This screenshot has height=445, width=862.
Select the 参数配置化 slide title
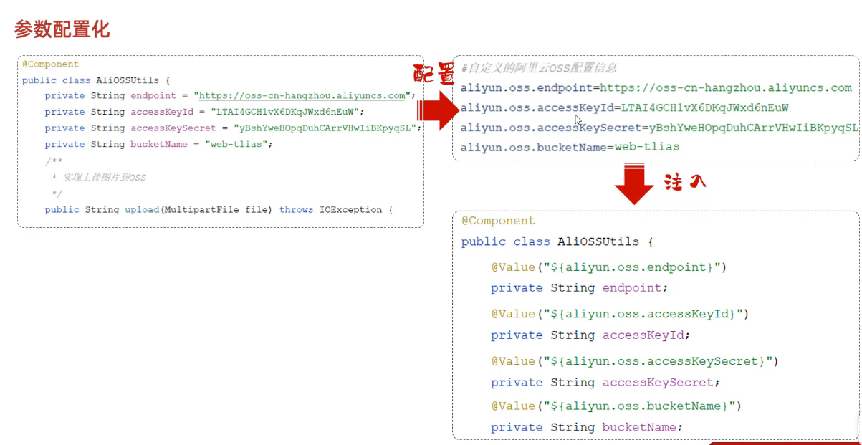[62, 29]
